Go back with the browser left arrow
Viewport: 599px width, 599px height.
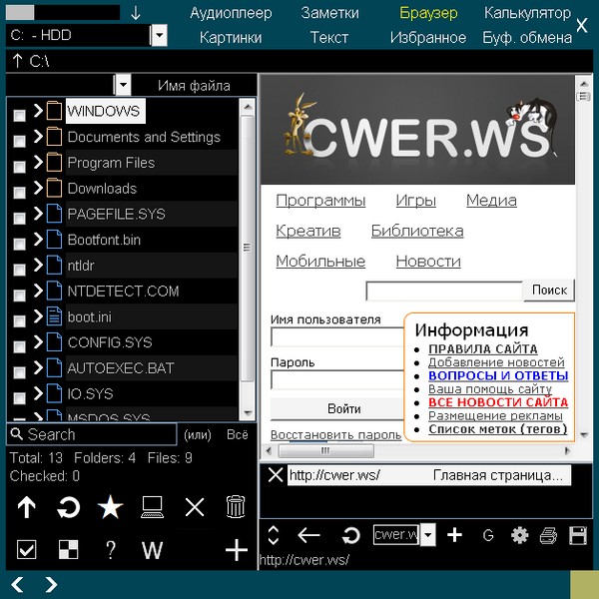point(308,535)
